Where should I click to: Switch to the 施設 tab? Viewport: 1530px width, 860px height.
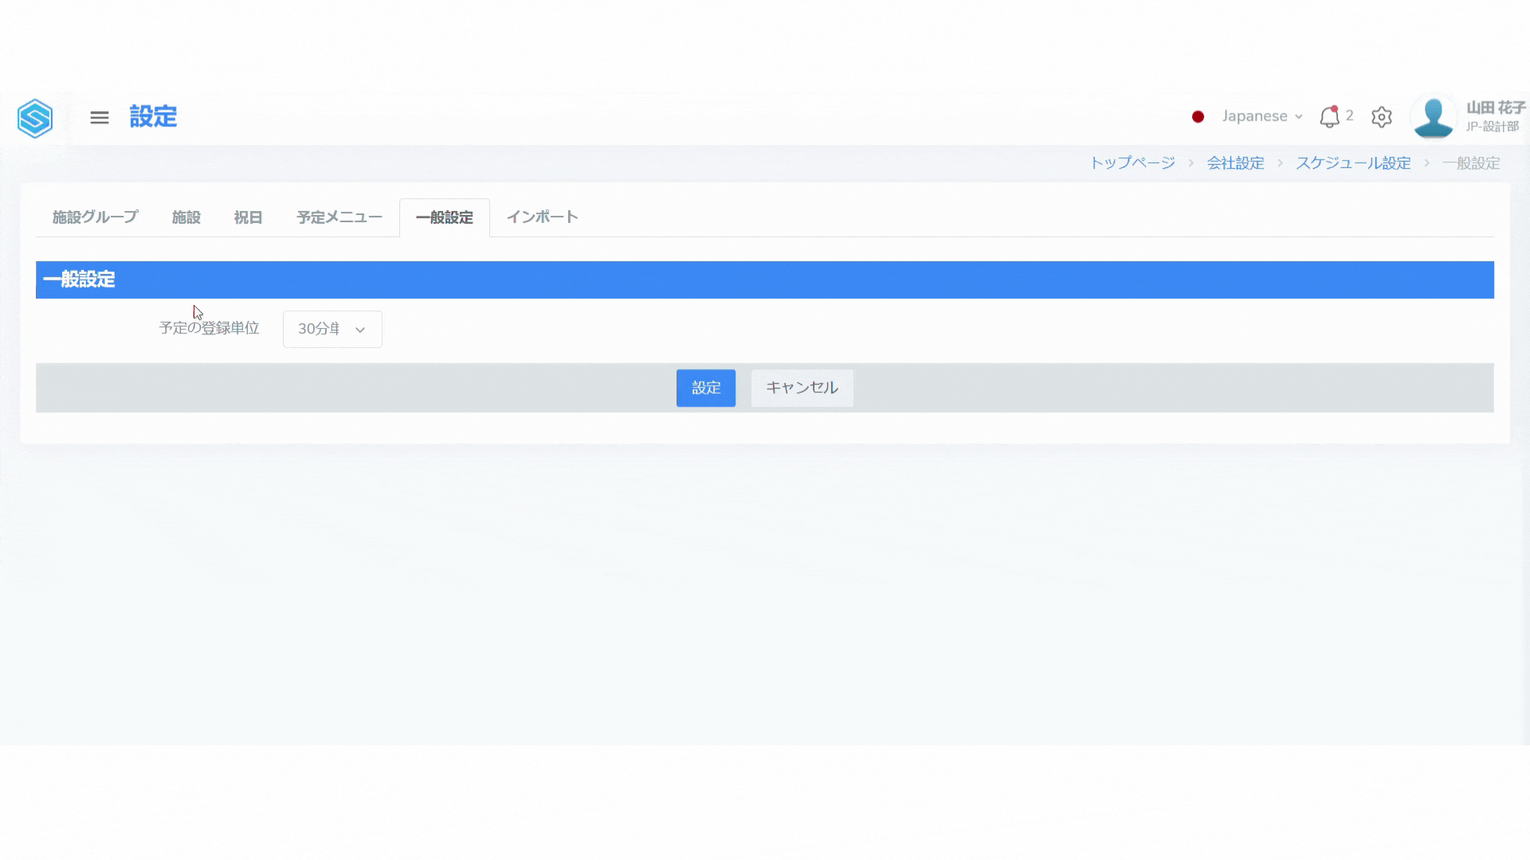(186, 217)
